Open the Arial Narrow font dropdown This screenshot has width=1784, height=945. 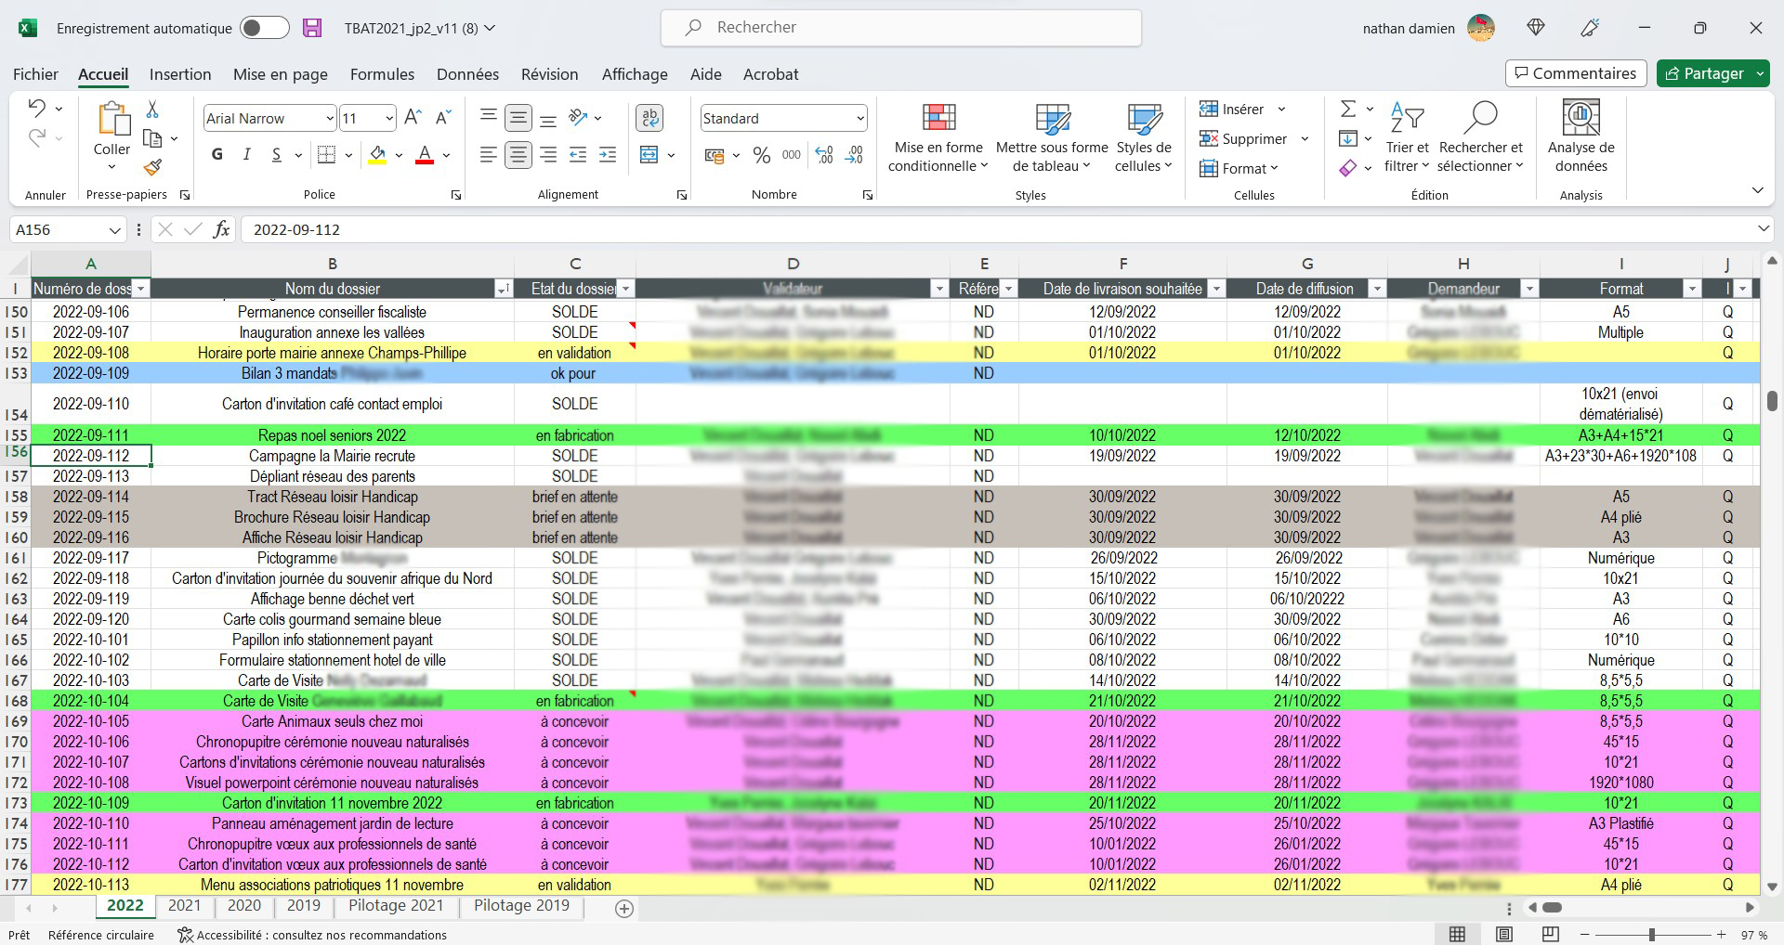pos(329,119)
